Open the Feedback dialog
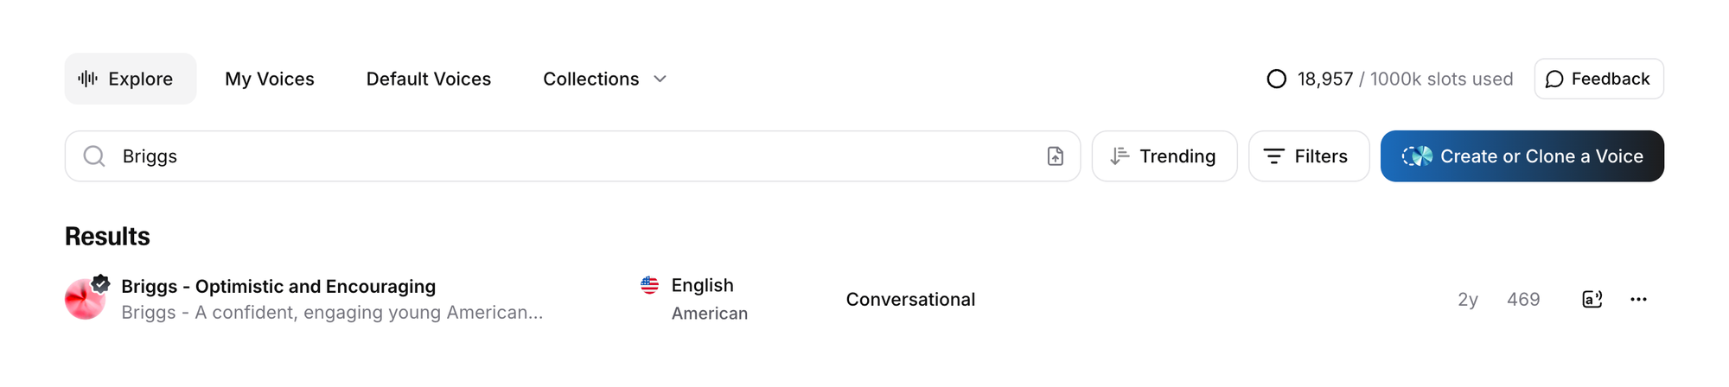 (x=1598, y=79)
